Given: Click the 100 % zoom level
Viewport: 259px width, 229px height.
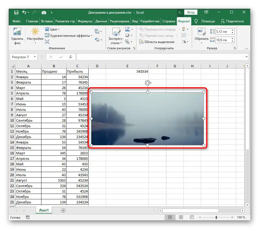Looking at the screenshot, I should click(x=241, y=217).
